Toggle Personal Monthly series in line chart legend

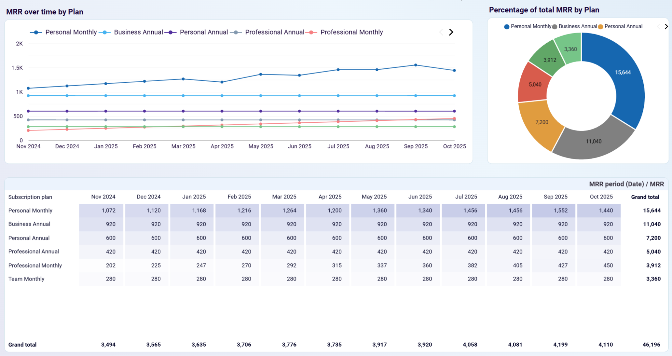[x=71, y=32]
